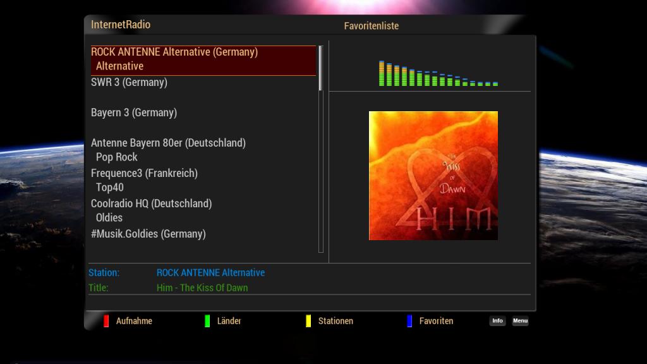This screenshot has height=364, width=647.
Task: Click the Pop Rock genre label
Action: pyautogui.click(x=116, y=157)
